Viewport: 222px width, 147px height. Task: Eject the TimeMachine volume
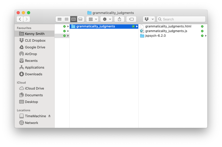click(49, 116)
